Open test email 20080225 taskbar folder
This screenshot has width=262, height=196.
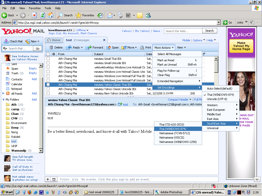pos(101,192)
